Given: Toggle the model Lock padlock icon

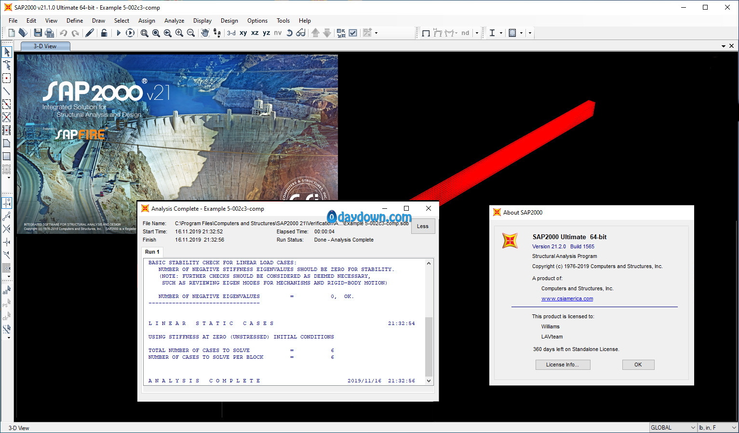Looking at the screenshot, I should tap(104, 33).
